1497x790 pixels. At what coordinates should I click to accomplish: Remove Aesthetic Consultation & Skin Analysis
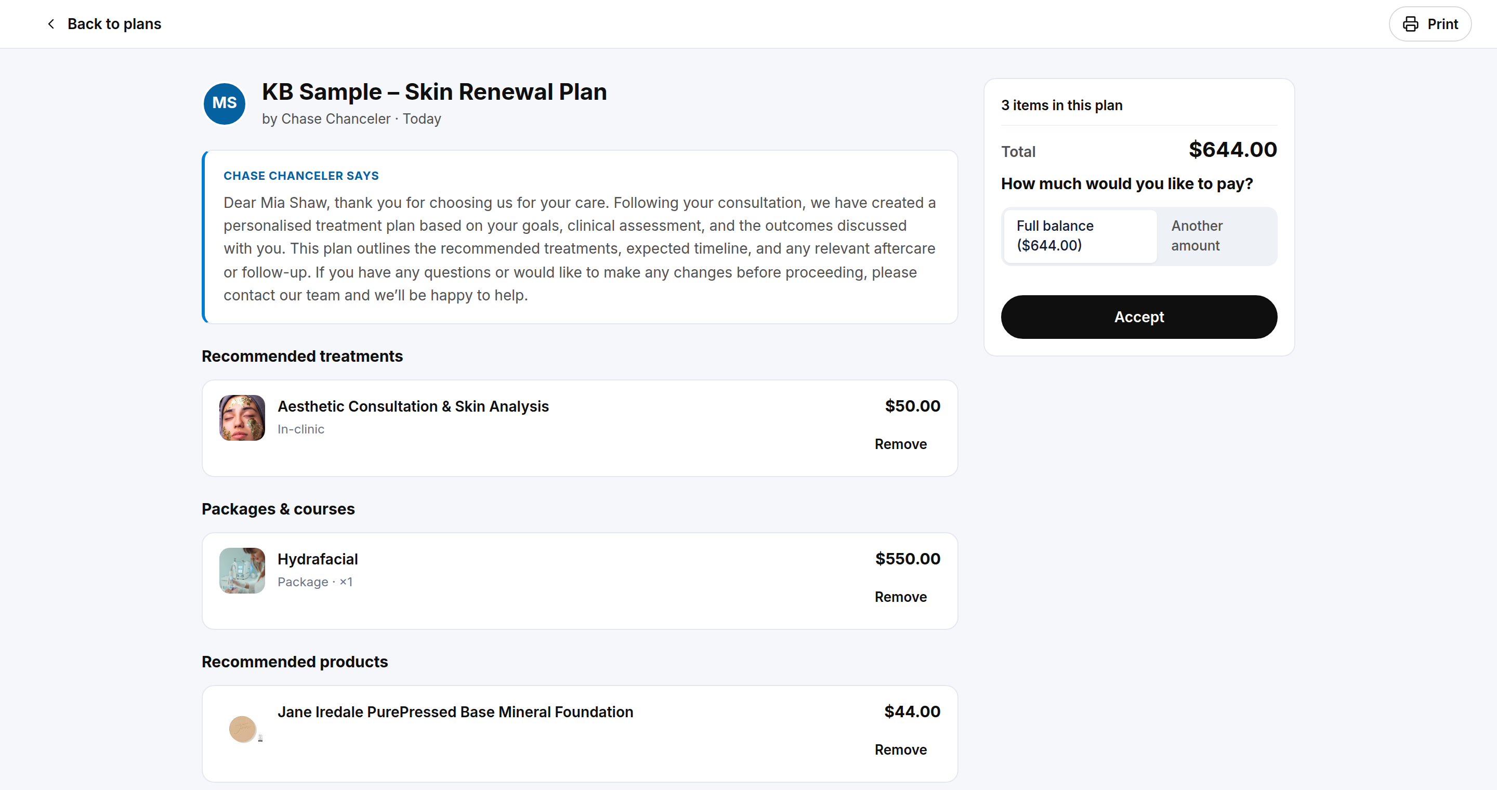[901, 444]
